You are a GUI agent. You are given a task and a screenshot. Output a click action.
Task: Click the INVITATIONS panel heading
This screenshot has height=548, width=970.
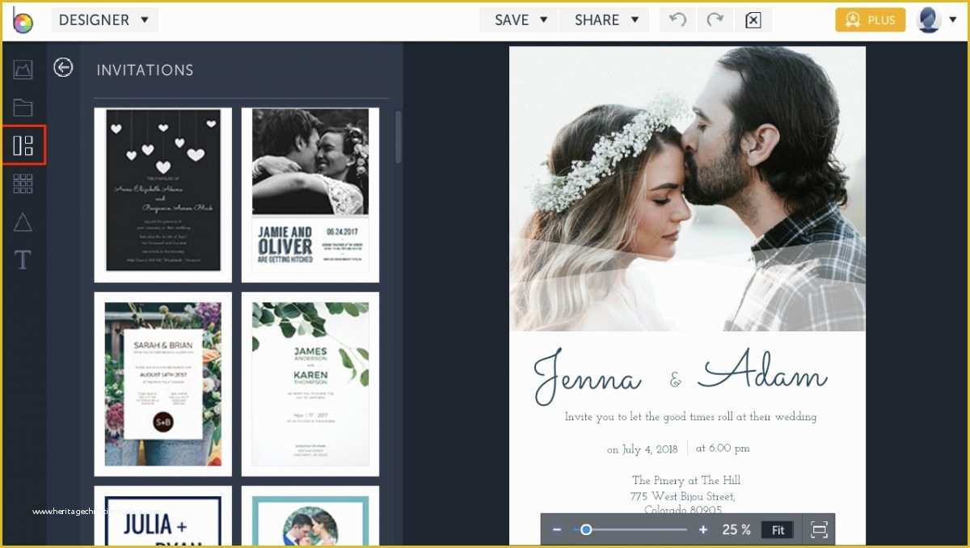pyautogui.click(x=145, y=70)
